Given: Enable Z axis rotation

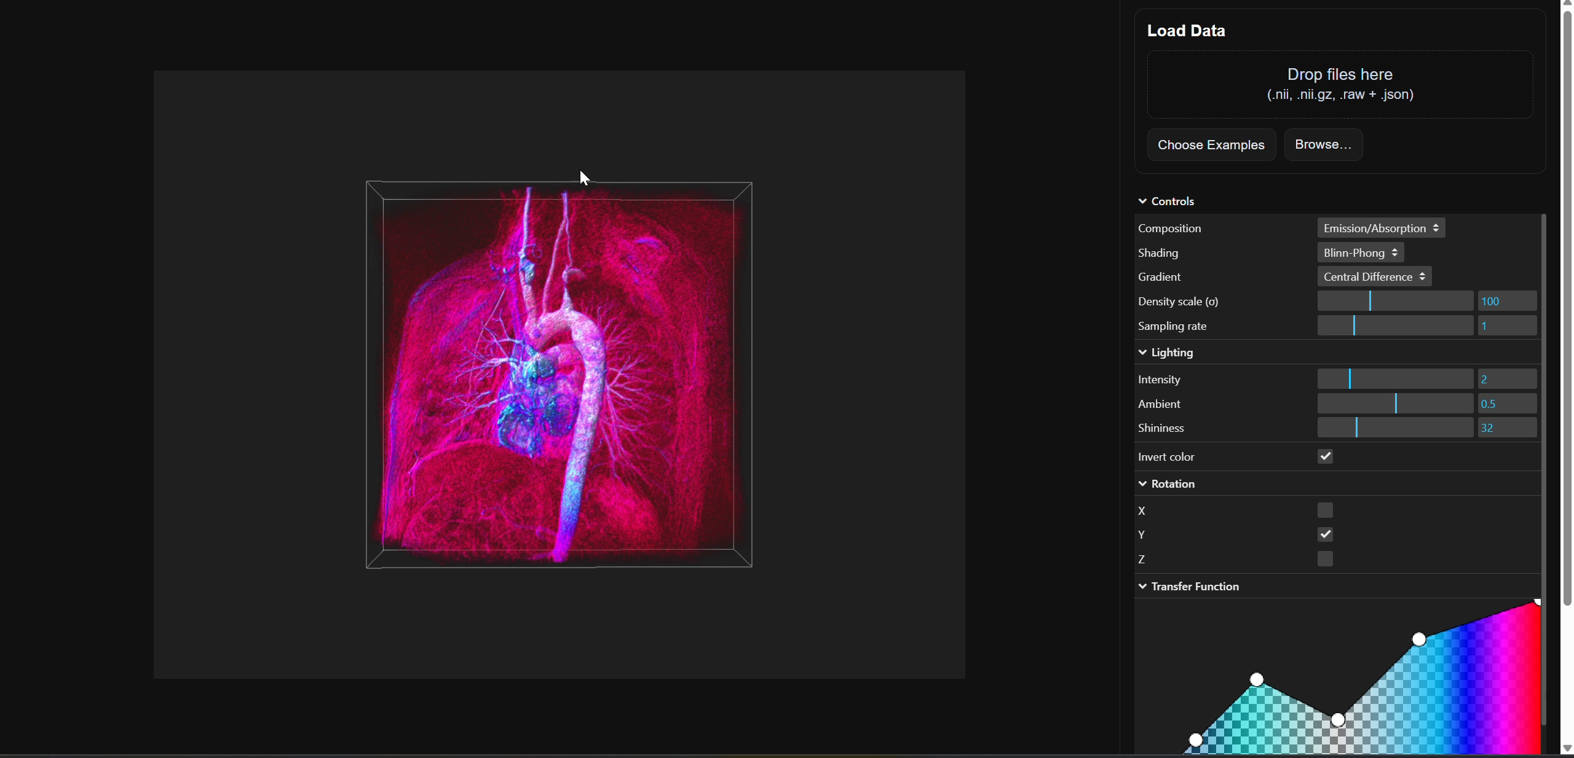Looking at the screenshot, I should coord(1325,559).
